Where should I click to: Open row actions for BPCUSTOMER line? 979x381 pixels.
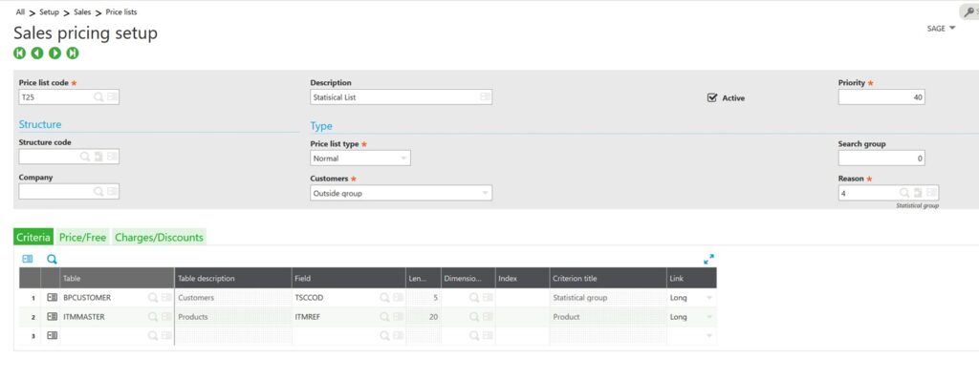[x=52, y=298]
